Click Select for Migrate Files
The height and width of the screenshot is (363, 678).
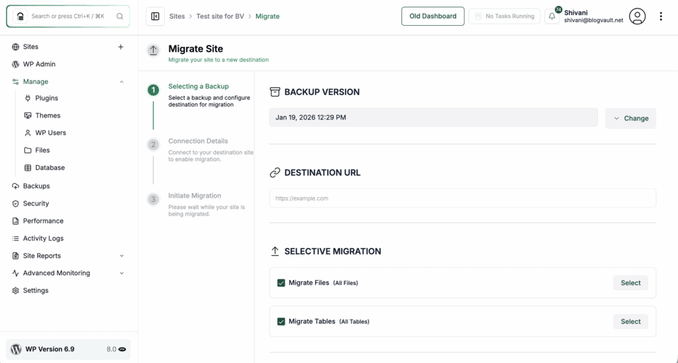[630, 283]
